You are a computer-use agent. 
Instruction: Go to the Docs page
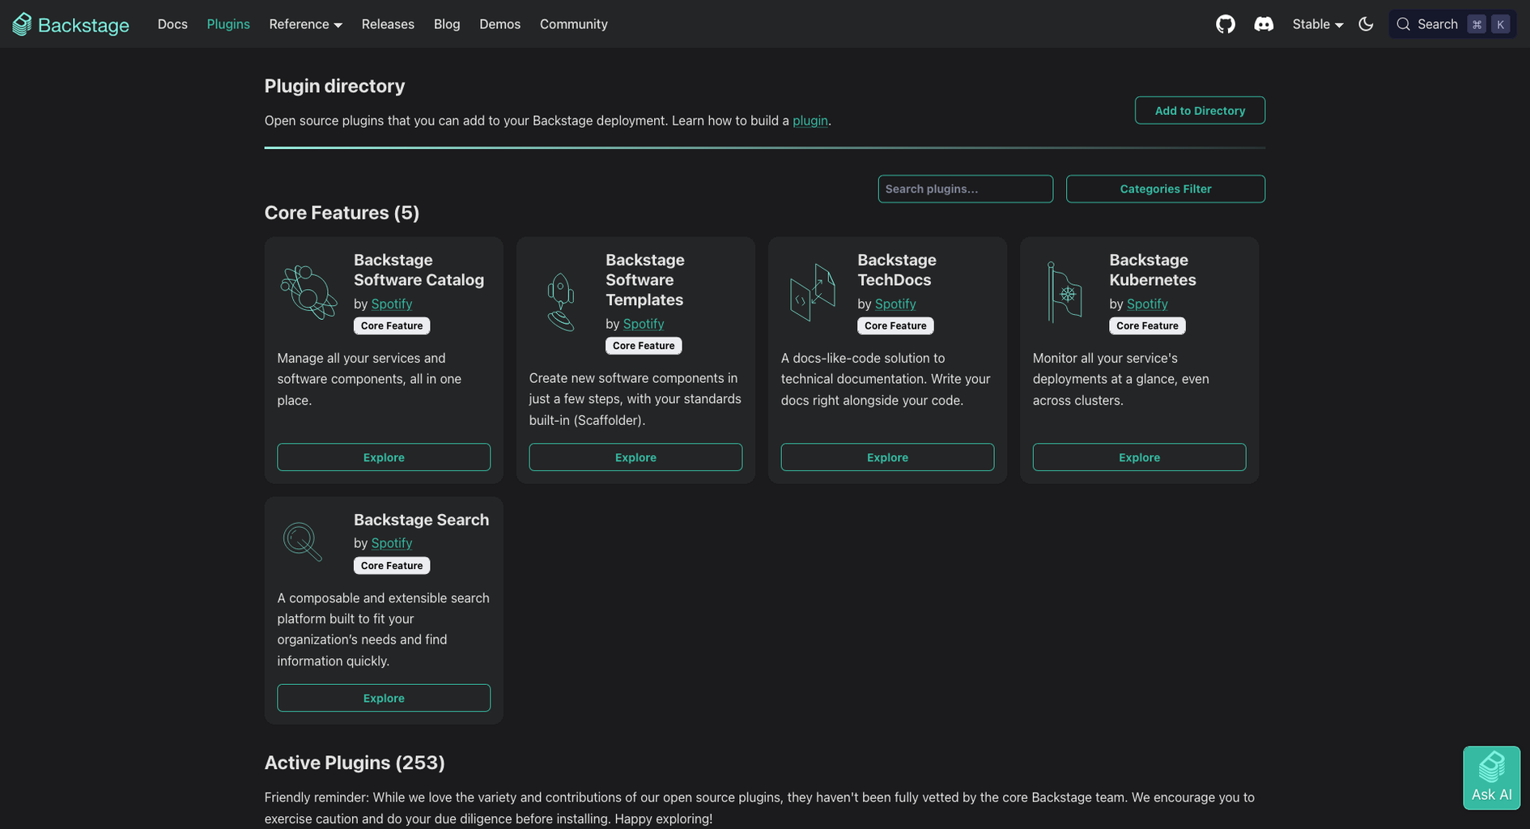[172, 24]
